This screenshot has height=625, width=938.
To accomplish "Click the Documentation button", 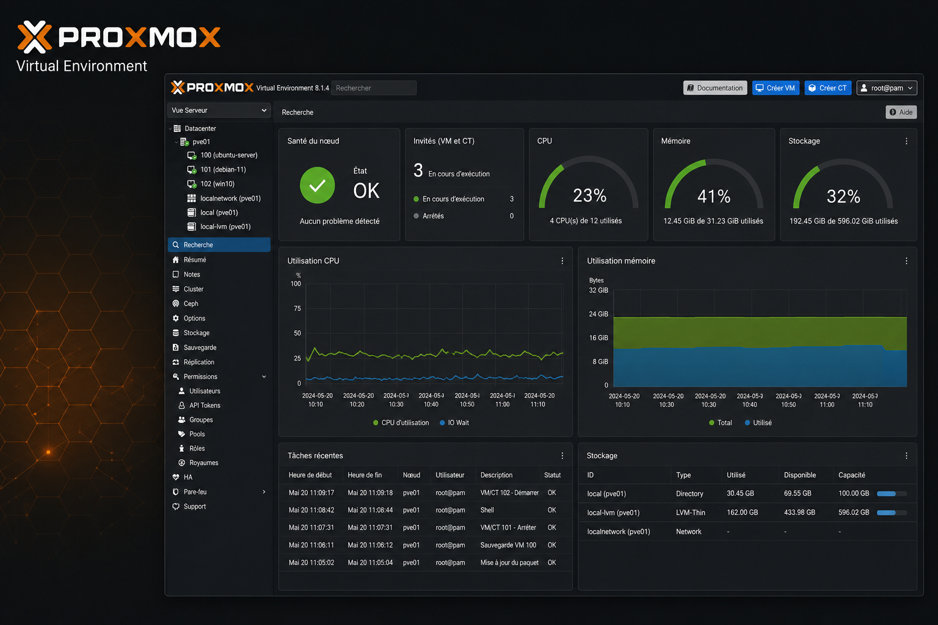I will coord(715,88).
